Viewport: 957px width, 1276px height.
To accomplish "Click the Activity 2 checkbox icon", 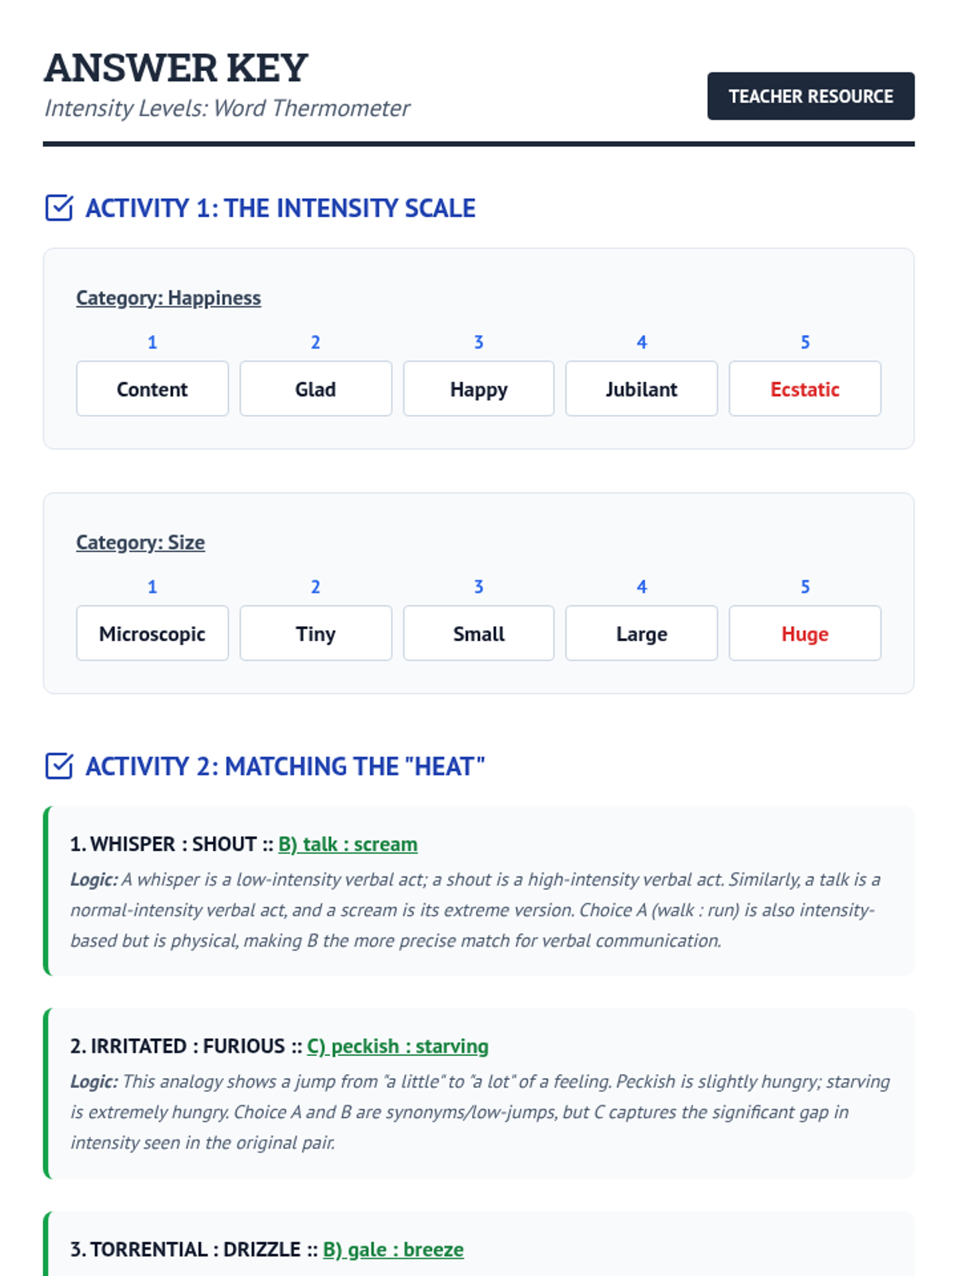I will (59, 766).
